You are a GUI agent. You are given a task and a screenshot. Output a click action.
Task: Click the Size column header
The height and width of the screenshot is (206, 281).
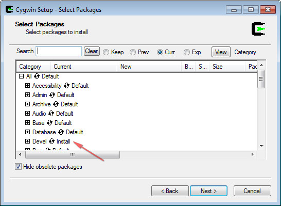[227, 67]
